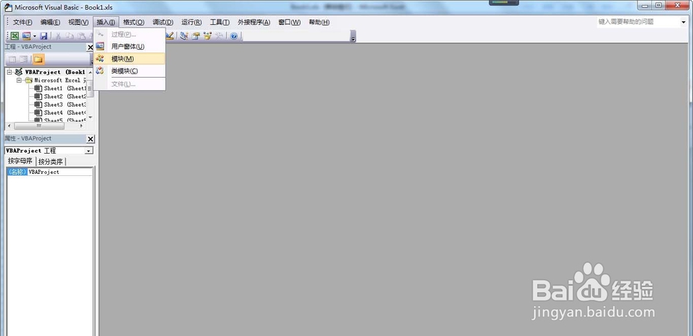Toggle Folders button in project panel
The width and height of the screenshot is (693, 336).
[38, 60]
